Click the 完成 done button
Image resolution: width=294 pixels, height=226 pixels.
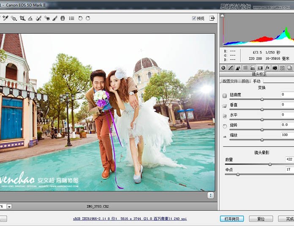(x=286, y=219)
